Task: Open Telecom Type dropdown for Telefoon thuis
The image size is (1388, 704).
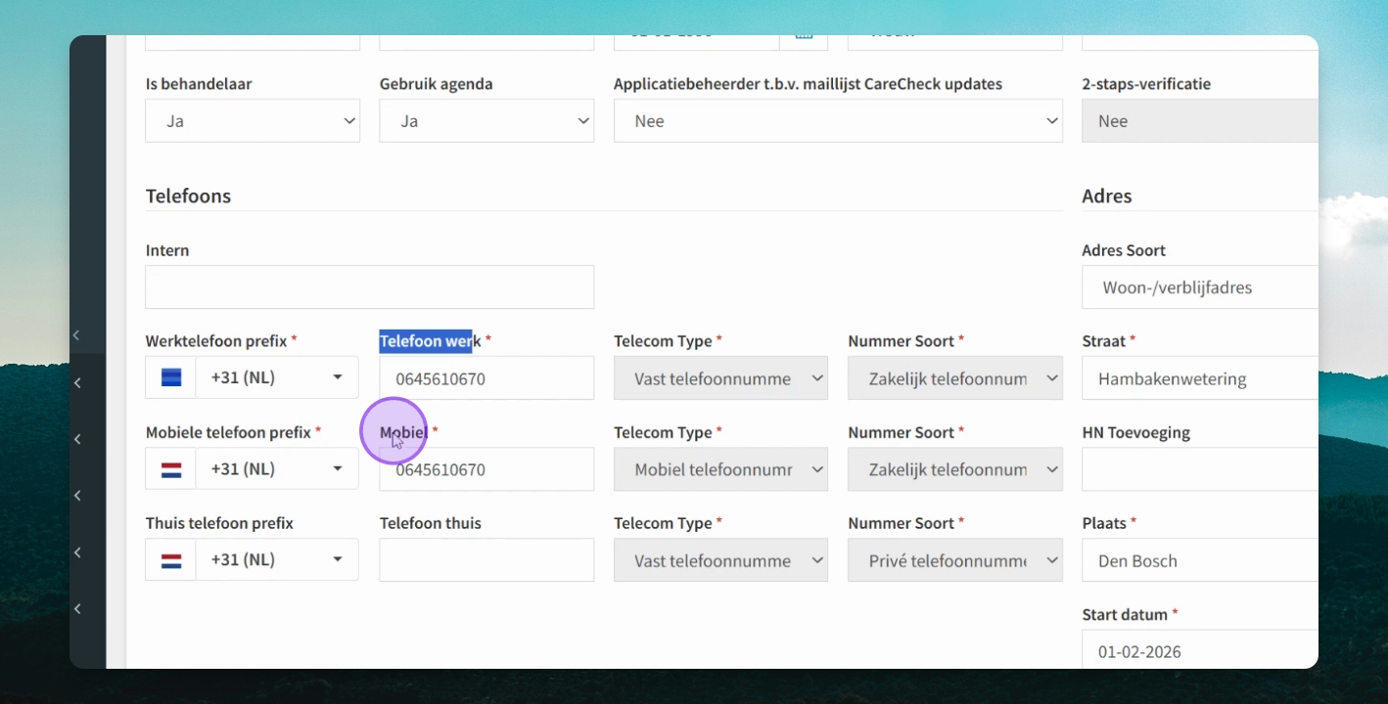Action: pyautogui.click(x=720, y=560)
